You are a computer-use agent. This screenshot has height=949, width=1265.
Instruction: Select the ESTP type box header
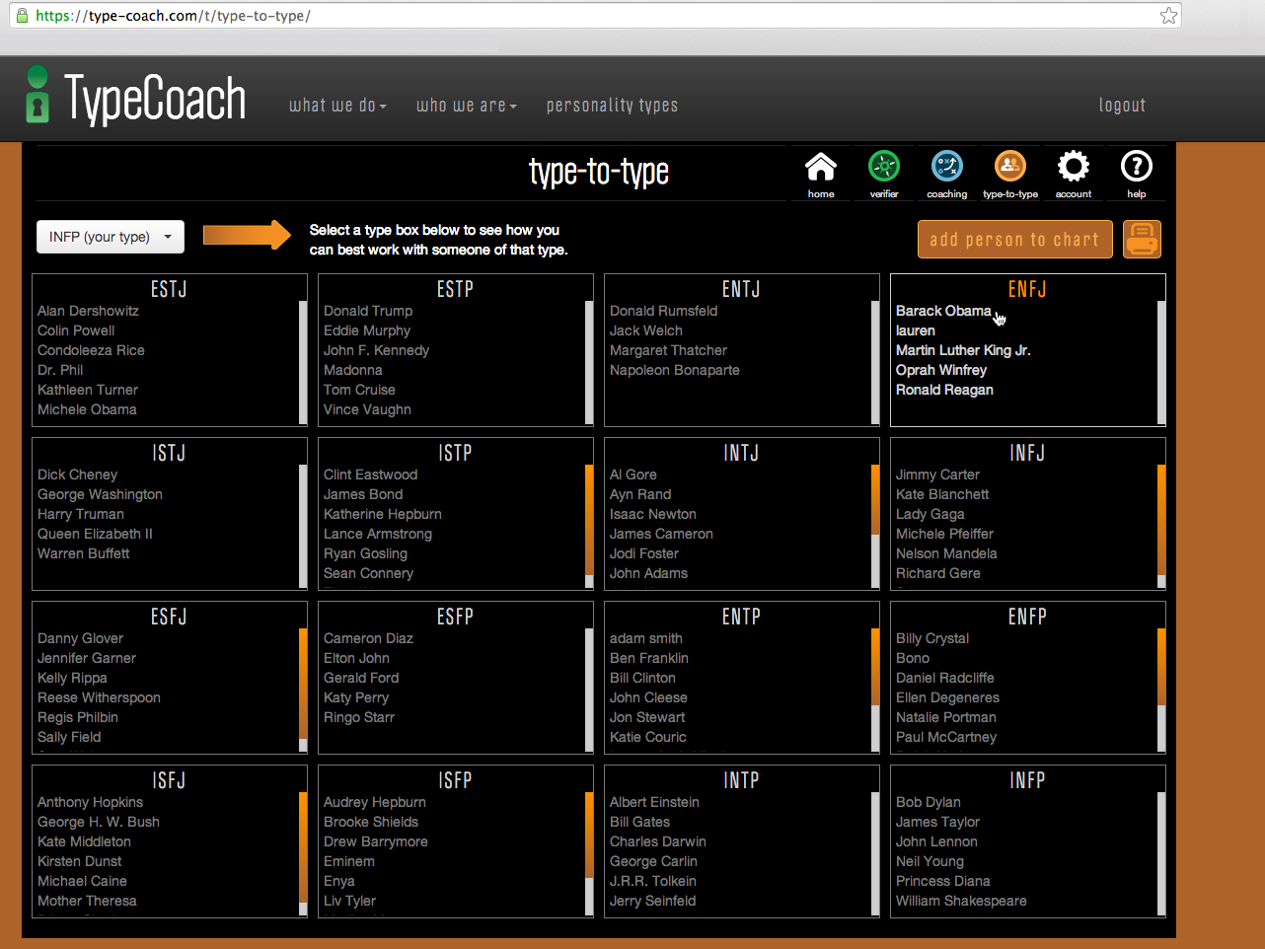[x=455, y=289]
